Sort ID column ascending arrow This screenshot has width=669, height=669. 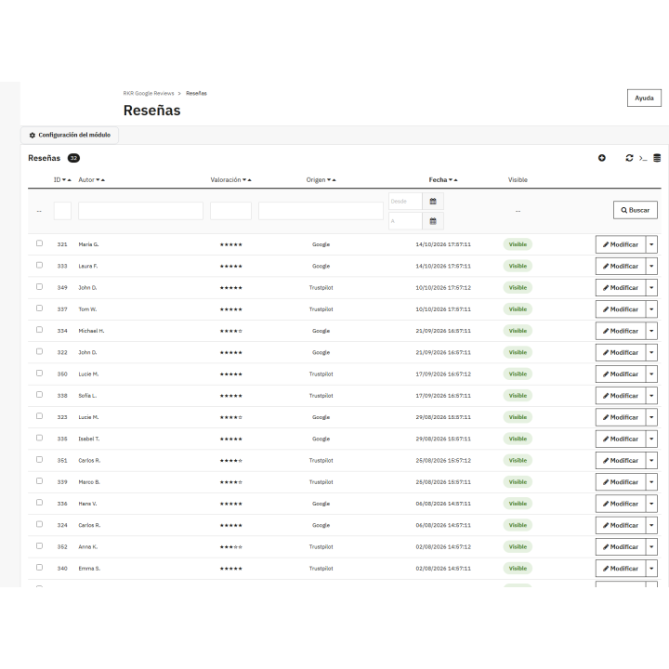coord(69,180)
